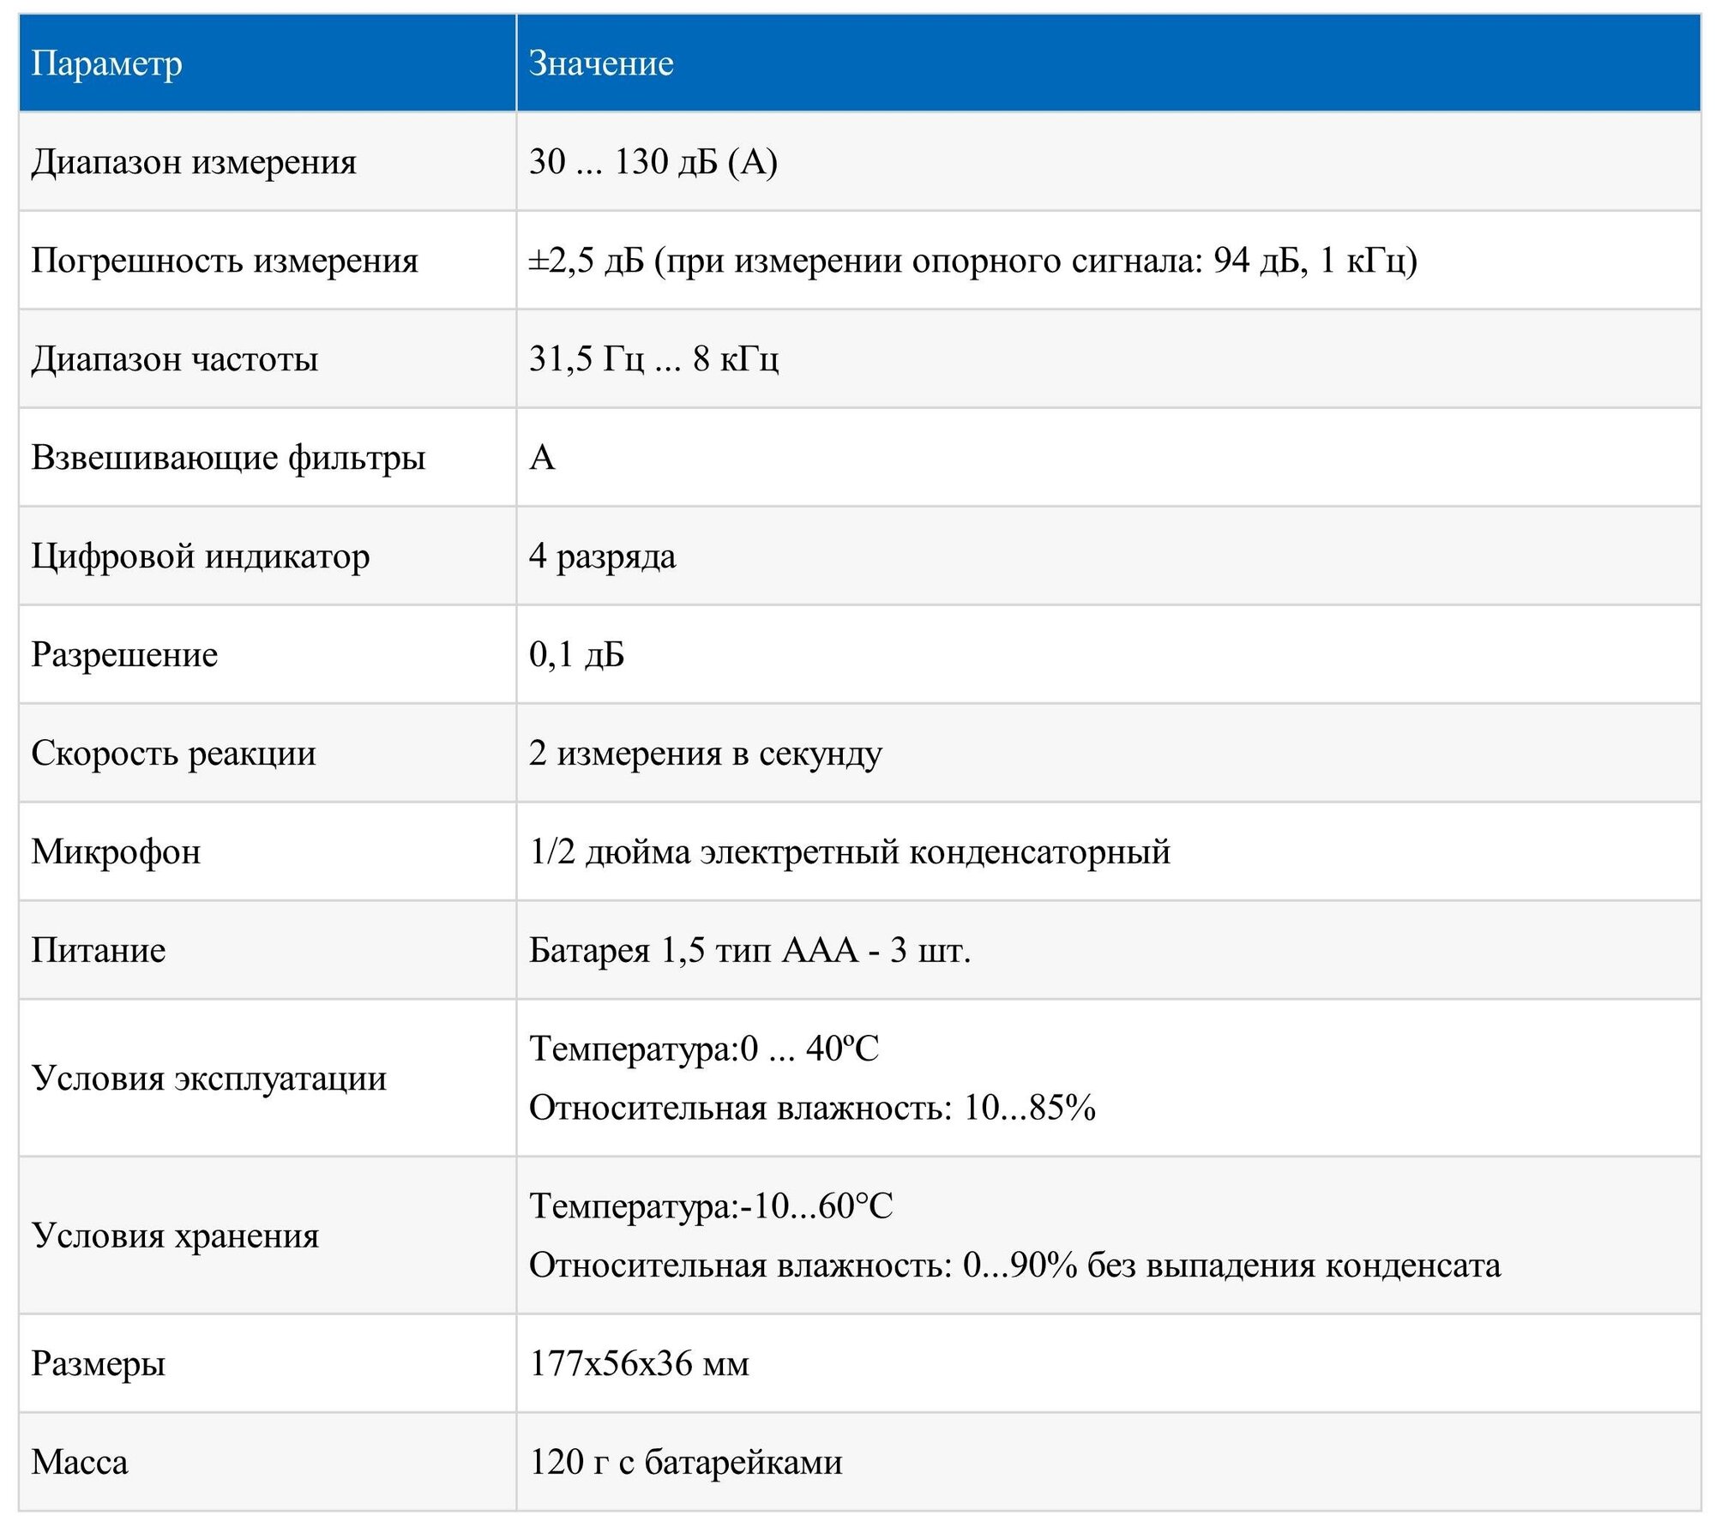Click 'Батарея 1,5 тип ААА - 3 шт.' value

[x=749, y=951]
